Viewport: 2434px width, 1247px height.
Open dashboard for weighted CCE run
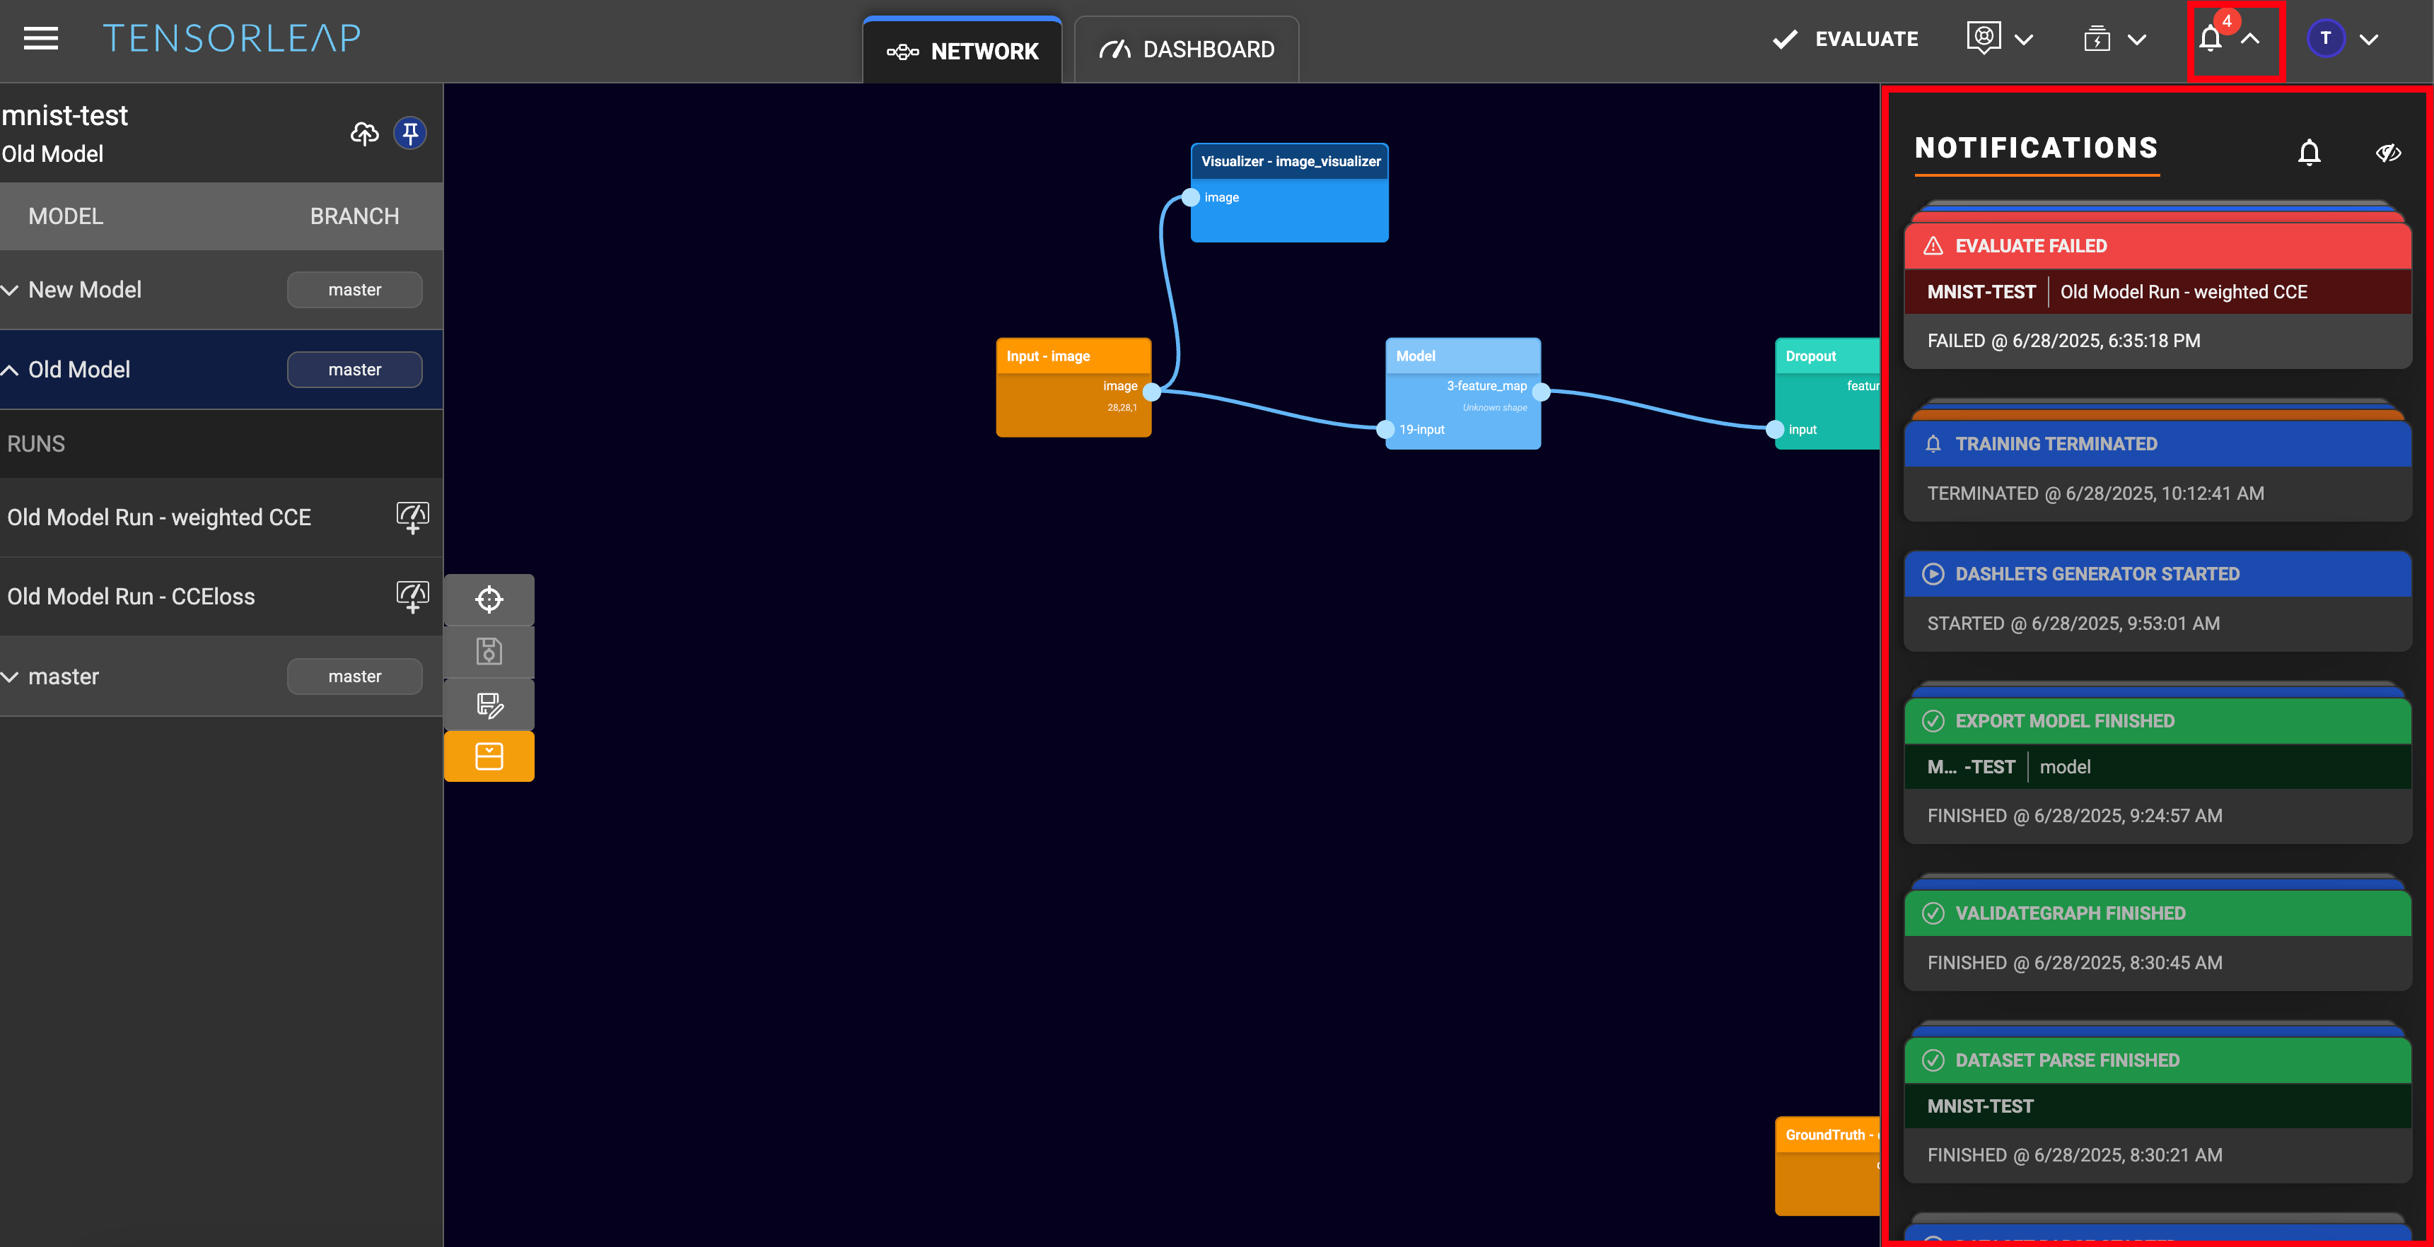pos(412,517)
